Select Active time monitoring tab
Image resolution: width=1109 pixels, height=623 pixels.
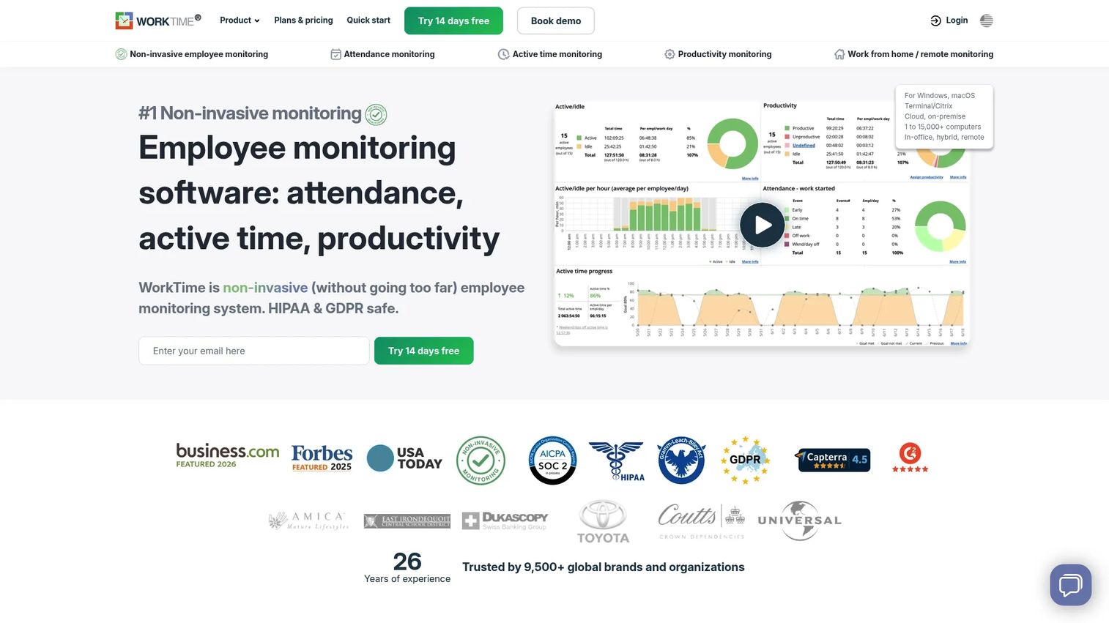pos(550,54)
